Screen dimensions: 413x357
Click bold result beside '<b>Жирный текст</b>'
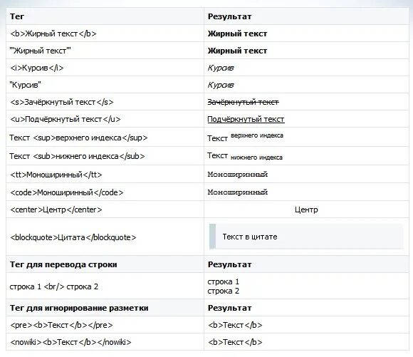click(237, 33)
